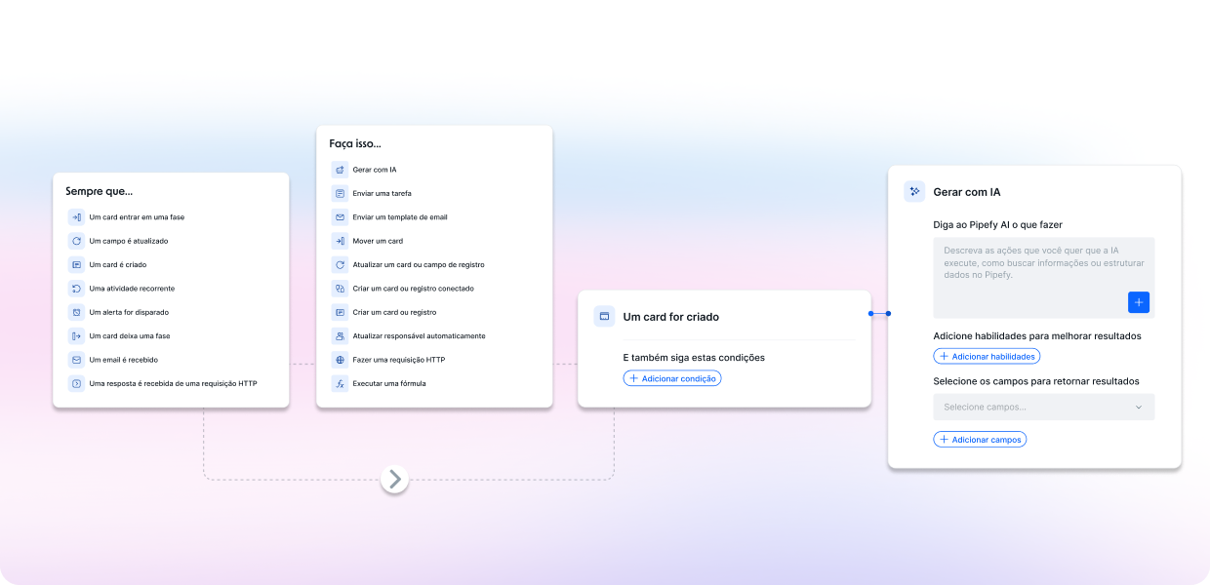Select the 'Uma atividade recorrente' icon
1210x585 pixels.
click(76, 289)
